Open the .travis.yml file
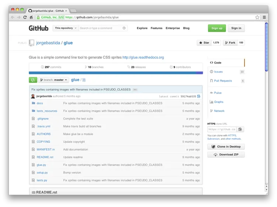The width and height of the screenshot is (277, 207). pyautogui.click(x=44, y=126)
